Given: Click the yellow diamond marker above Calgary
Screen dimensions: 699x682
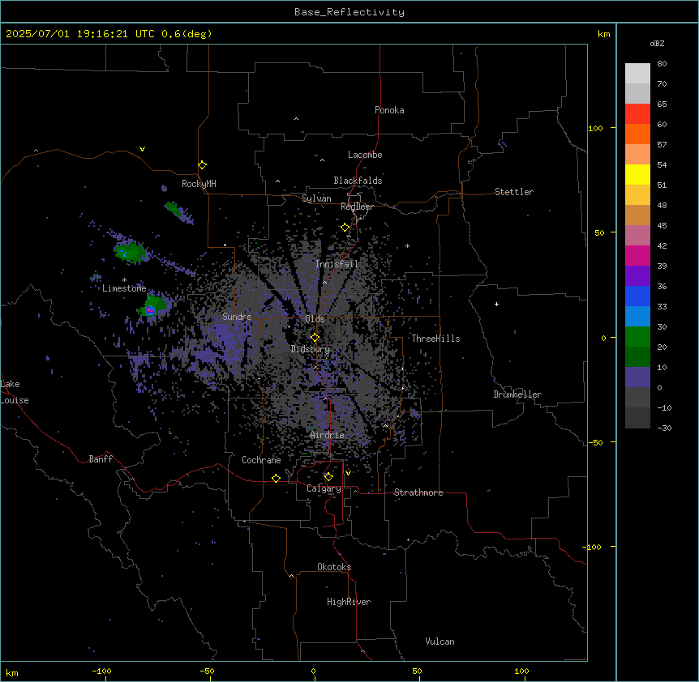Looking at the screenshot, I should (328, 477).
